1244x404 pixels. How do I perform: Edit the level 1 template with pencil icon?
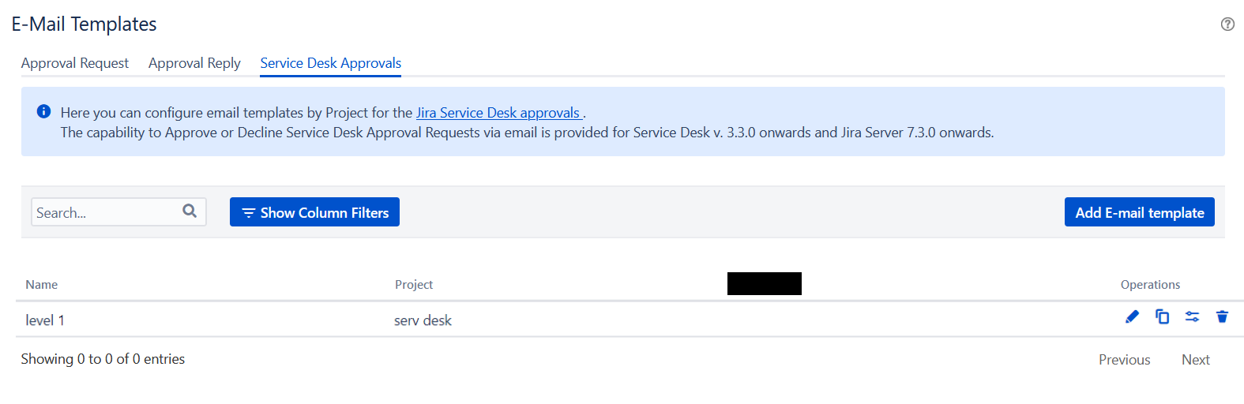pyautogui.click(x=1132, y=316)
